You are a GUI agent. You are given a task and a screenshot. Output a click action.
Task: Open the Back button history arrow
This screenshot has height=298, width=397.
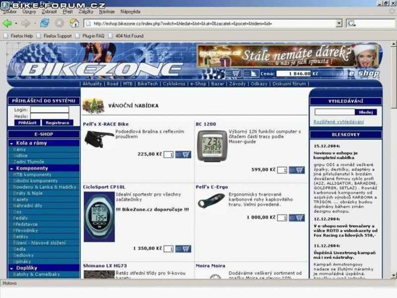[16, 23]
